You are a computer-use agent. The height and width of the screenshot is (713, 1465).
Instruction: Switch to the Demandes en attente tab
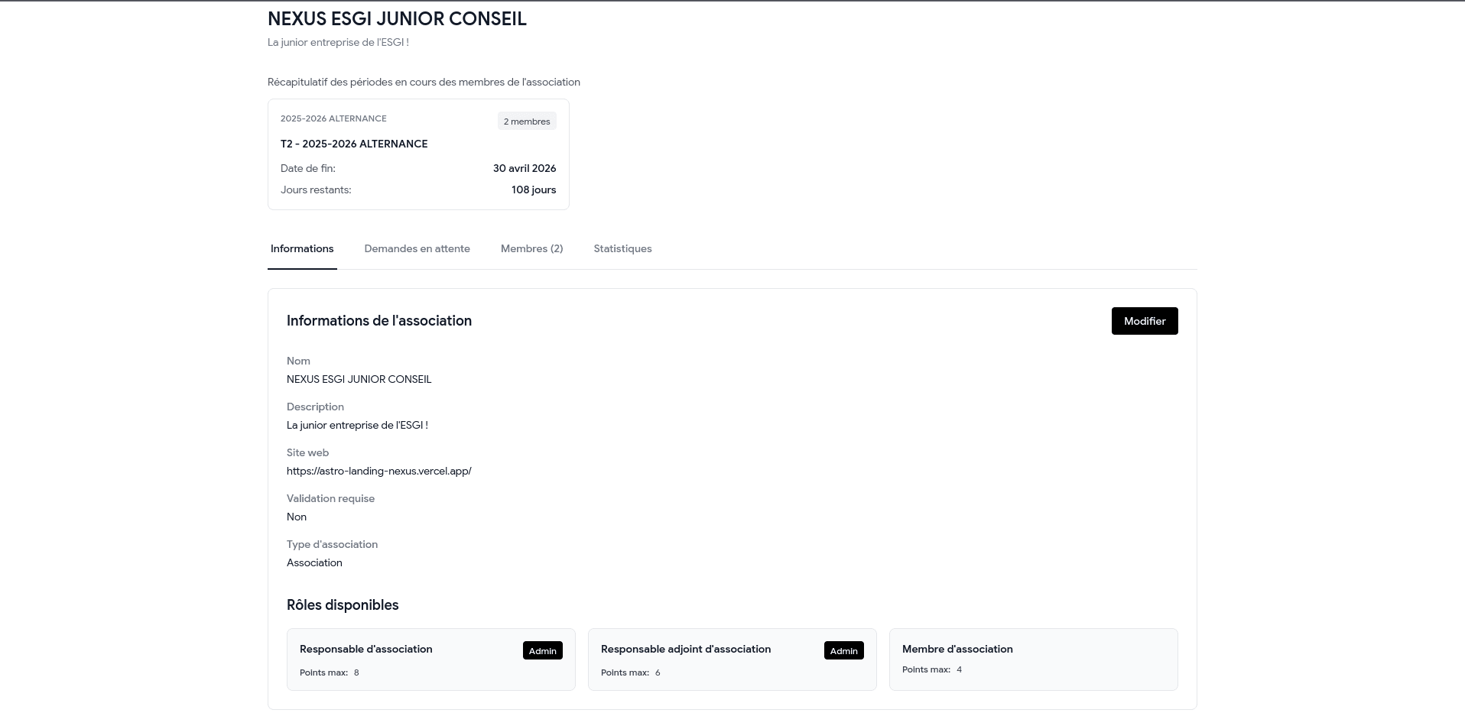pos(417,249)
